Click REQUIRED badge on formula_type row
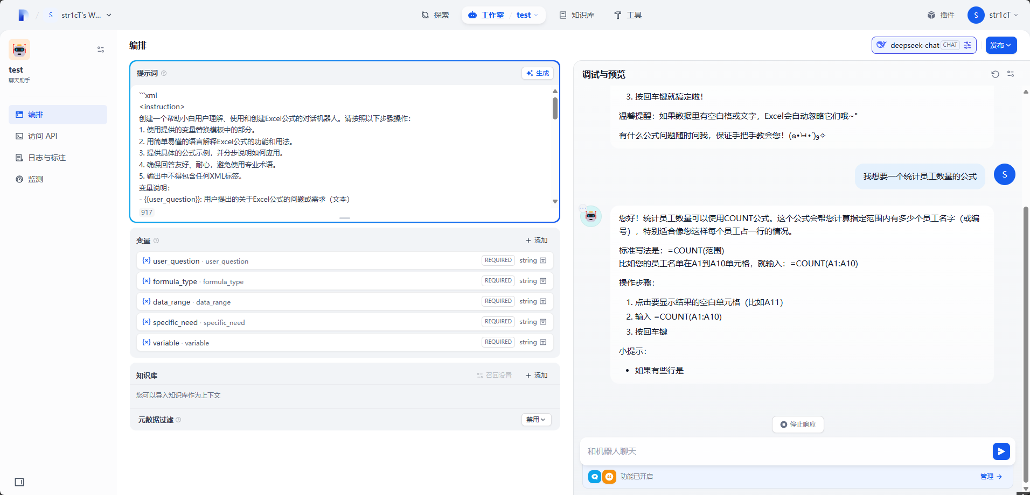The image size is (1030, 495). [x=498, y=281]
